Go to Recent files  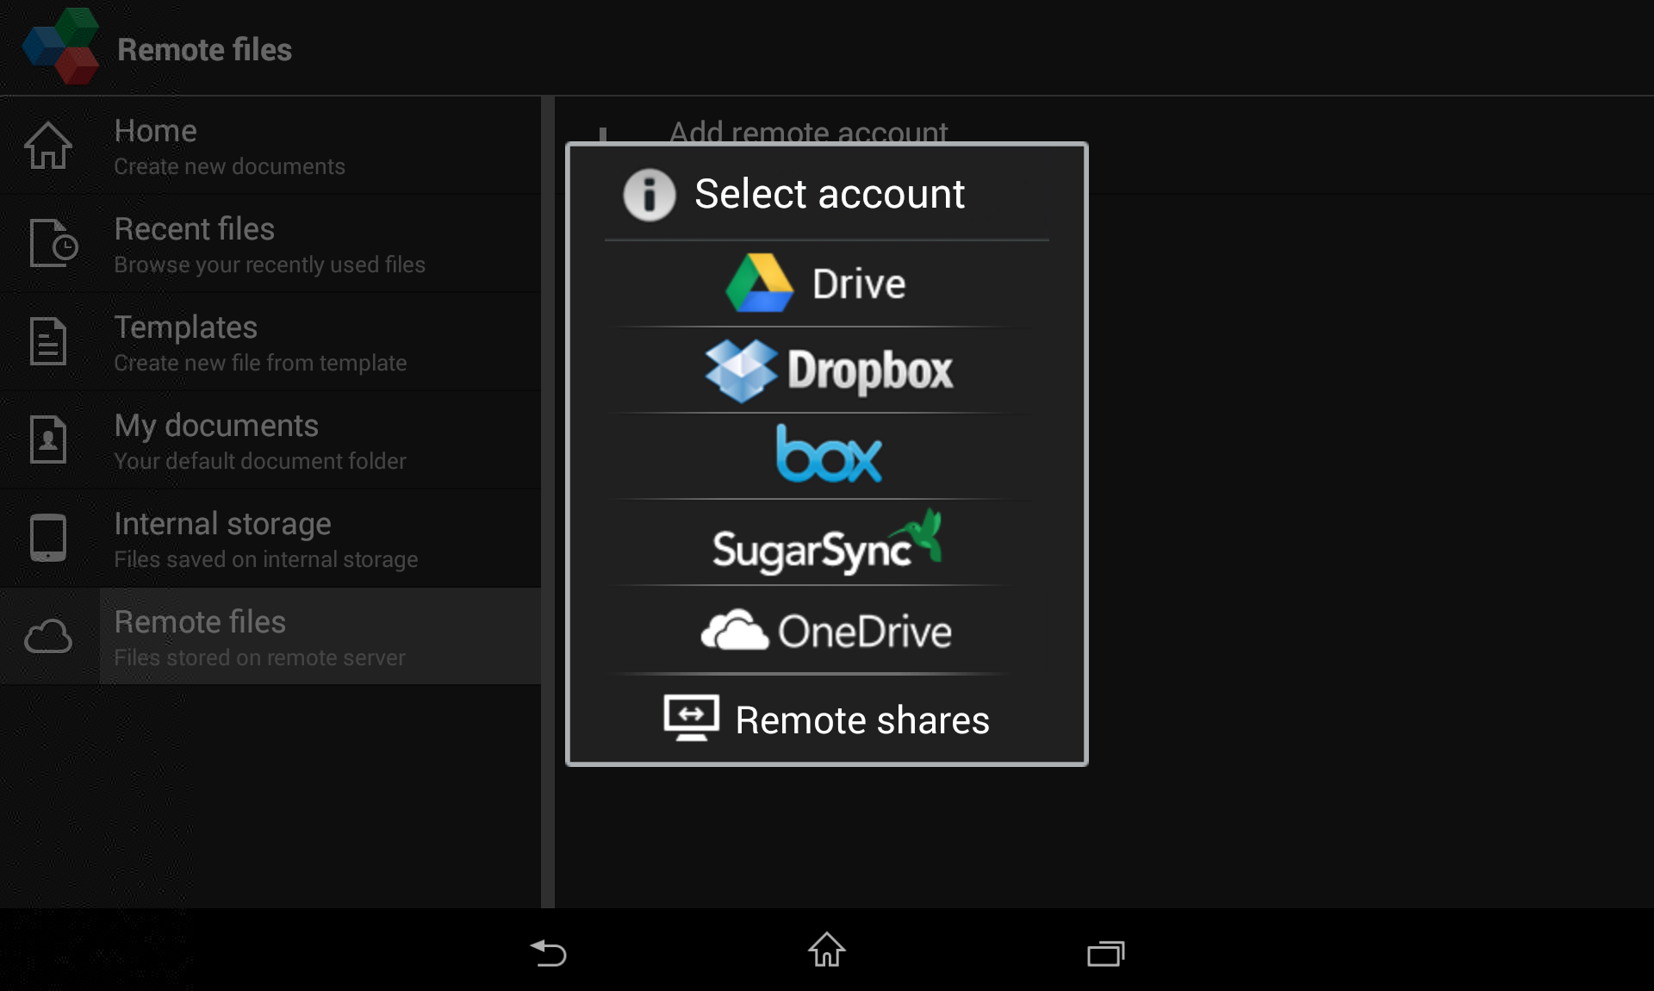point(270,245)
